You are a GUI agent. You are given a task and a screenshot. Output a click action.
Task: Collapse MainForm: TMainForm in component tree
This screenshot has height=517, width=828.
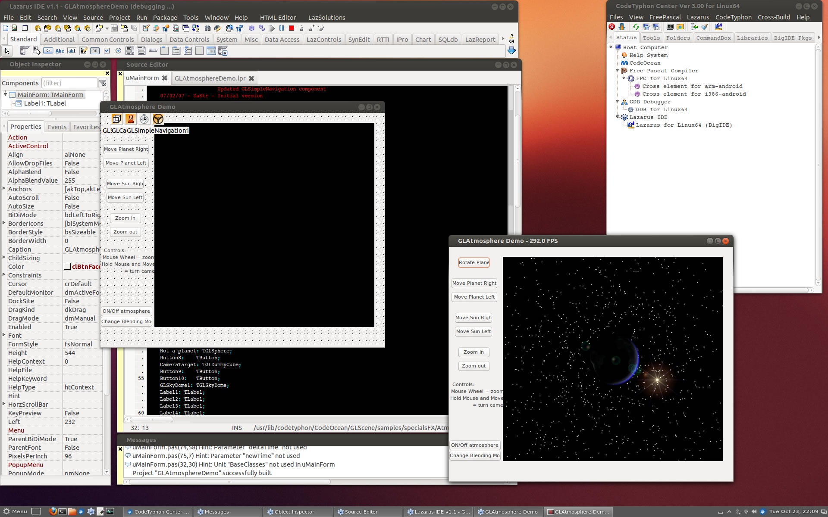(5, 94)
